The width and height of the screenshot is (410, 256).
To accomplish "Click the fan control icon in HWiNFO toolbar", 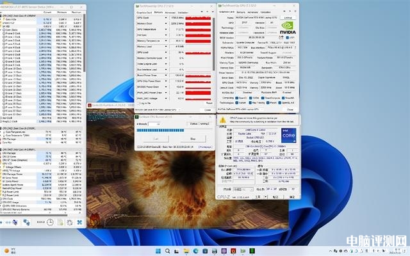I will 15,222.
